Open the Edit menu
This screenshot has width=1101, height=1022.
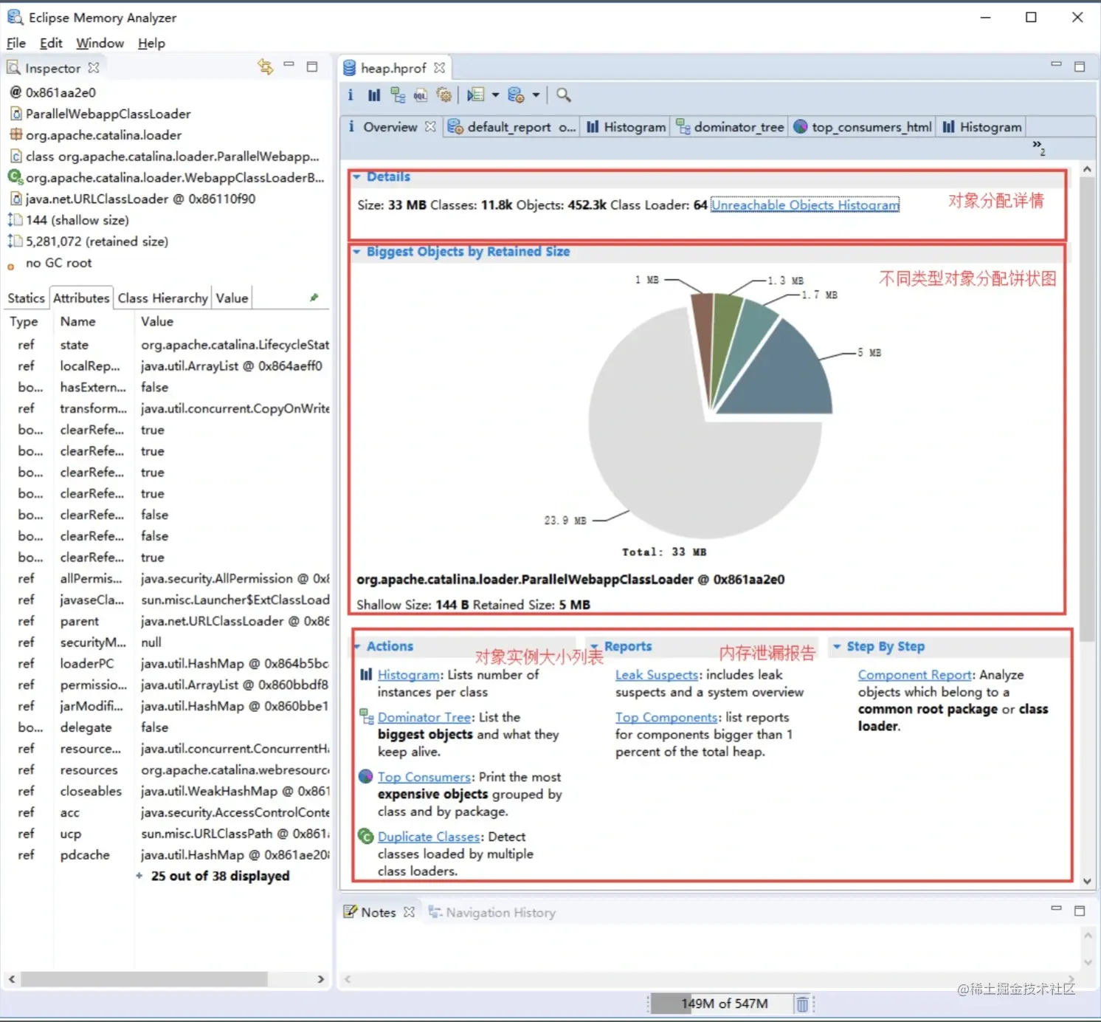click(51, 43)
